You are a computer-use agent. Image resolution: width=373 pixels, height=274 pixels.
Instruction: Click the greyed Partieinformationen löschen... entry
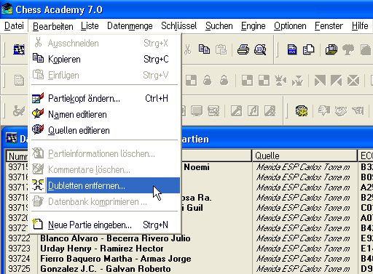[x=106, y=153]
